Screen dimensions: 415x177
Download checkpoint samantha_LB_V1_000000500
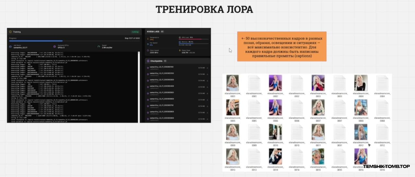(x=207, y=93)
